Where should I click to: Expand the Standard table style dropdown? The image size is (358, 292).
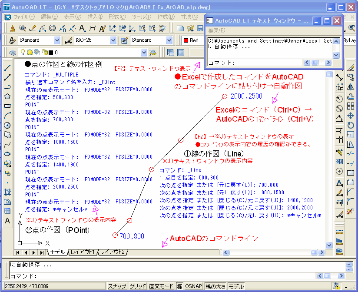click(x=169, y=40)
